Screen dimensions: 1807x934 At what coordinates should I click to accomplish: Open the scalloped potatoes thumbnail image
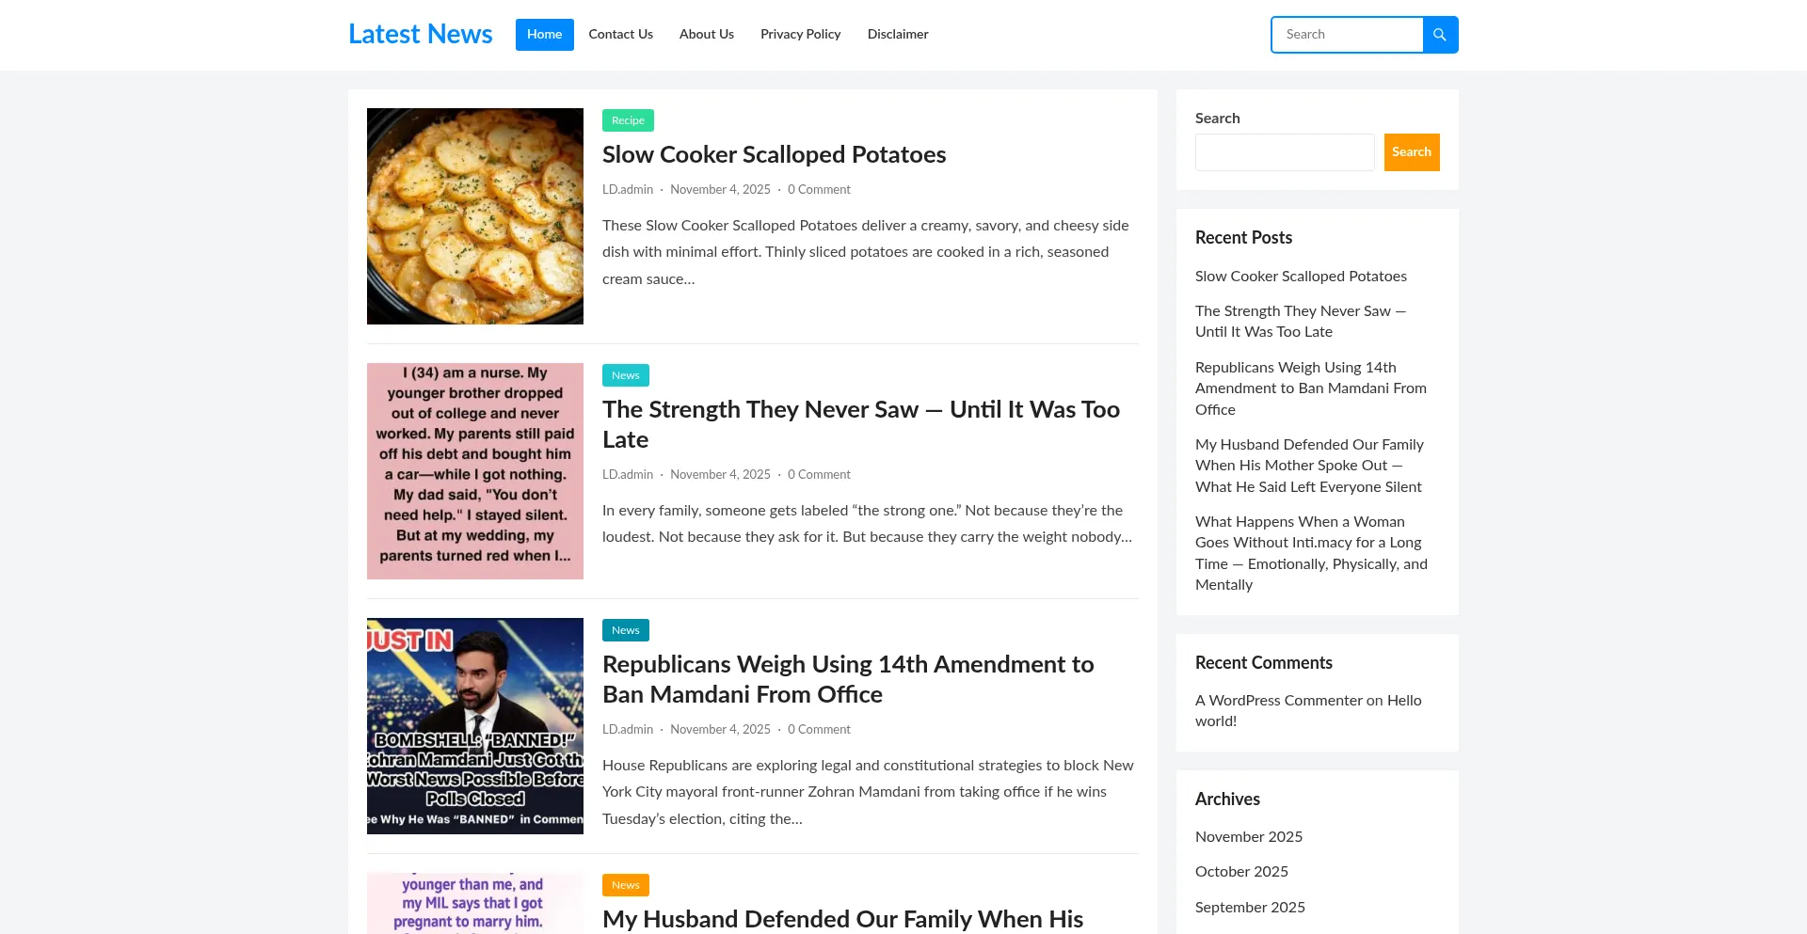click(x=475, y=216)
